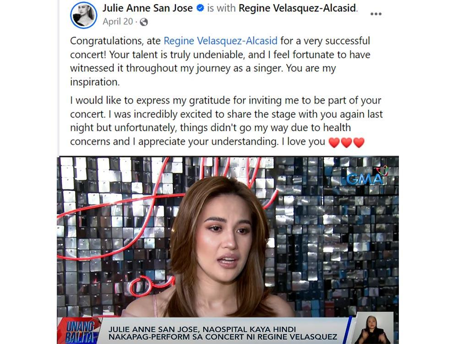Click the news headline caption banner
The image size is (458, 344).
(223, 333)
